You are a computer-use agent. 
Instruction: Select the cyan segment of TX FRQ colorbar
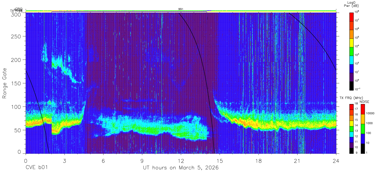pyautogui.click(x=352, y=134)
